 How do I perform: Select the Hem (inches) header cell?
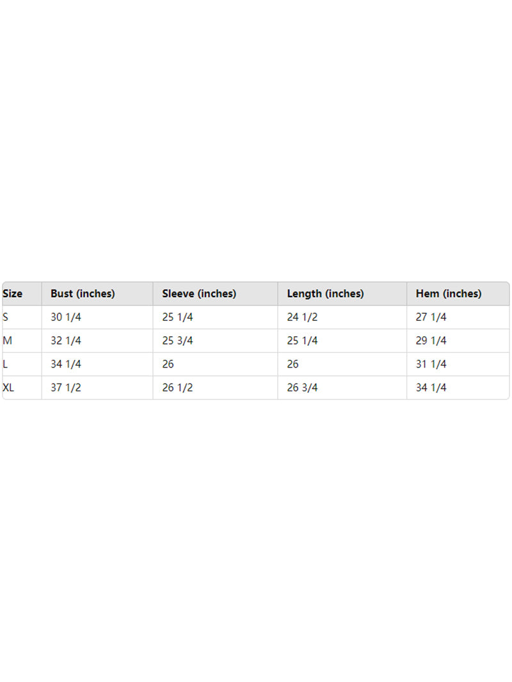click(x=449, y=294)
